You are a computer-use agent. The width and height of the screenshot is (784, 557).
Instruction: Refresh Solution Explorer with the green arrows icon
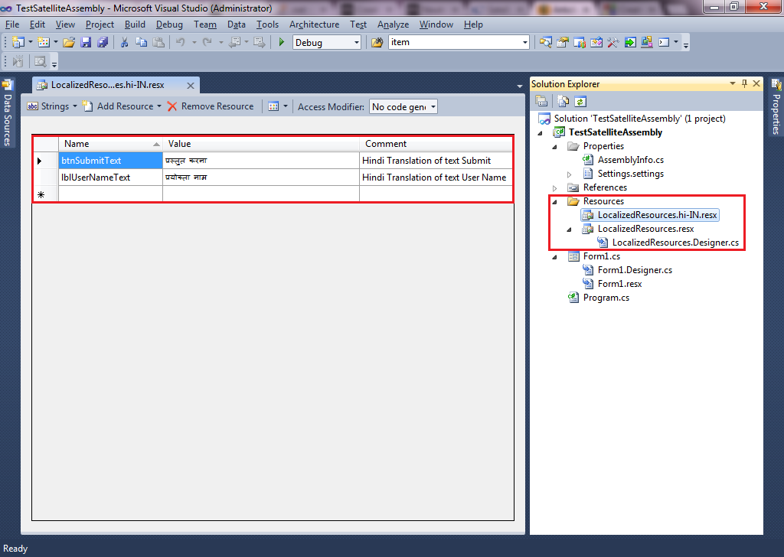580,102
